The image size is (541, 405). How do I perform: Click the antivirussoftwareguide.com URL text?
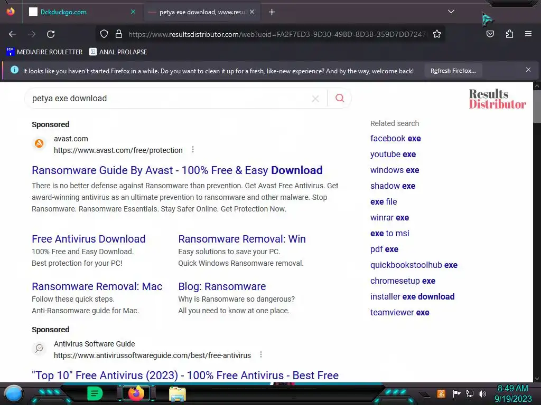click(152, 355)
